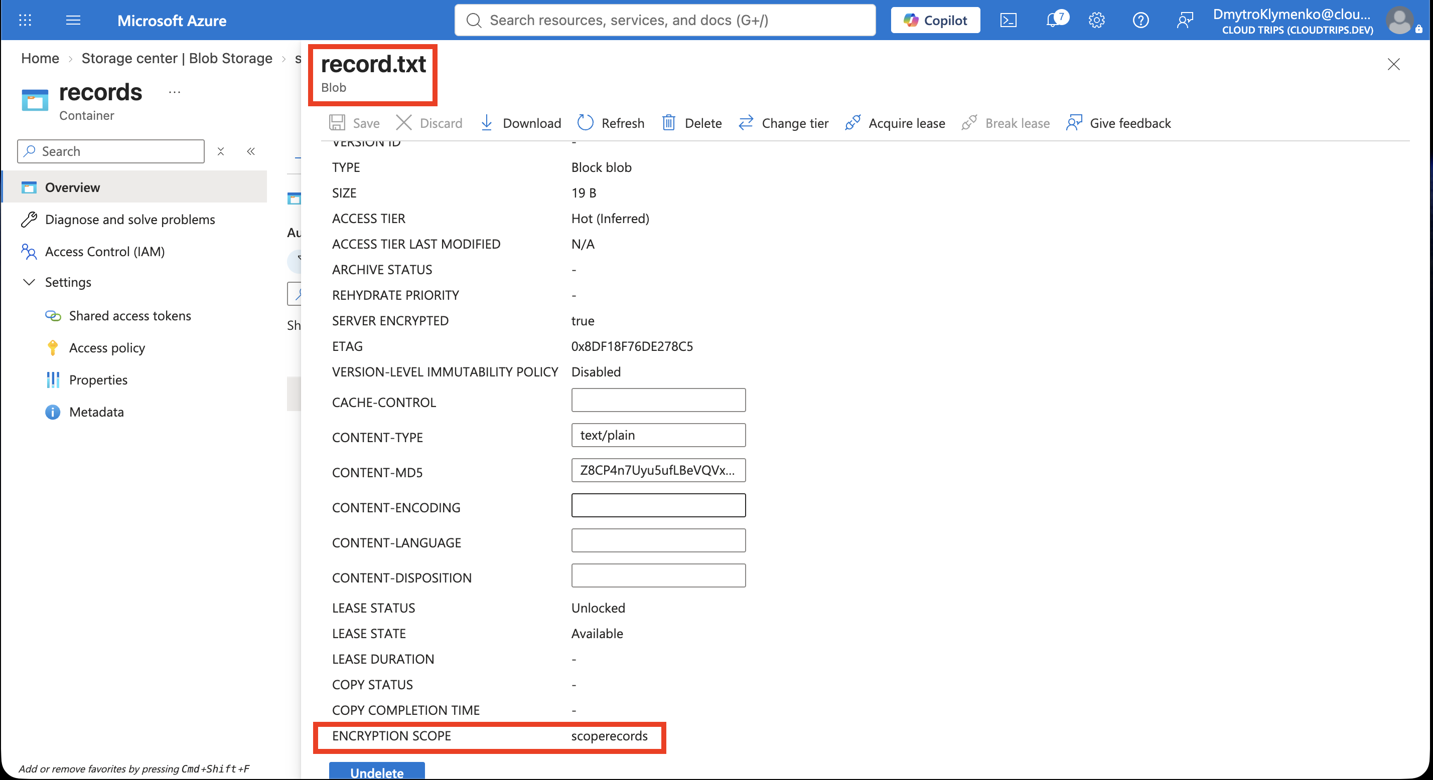Click the ENCRYPTION SCOPE value scoperecords
Screen dimensions: 1433x780
609,736
